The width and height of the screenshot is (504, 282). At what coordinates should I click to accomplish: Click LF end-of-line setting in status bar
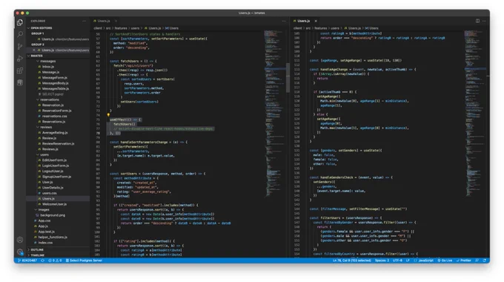point(408,260)
